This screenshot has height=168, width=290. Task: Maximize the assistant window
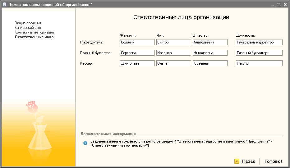[x=278, y=5]
